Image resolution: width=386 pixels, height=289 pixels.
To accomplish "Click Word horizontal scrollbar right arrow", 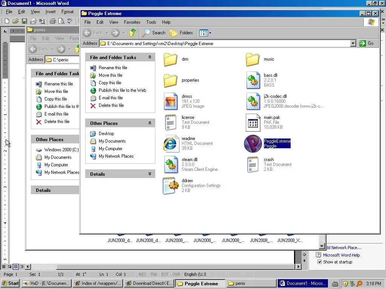I will coord(299,266).
